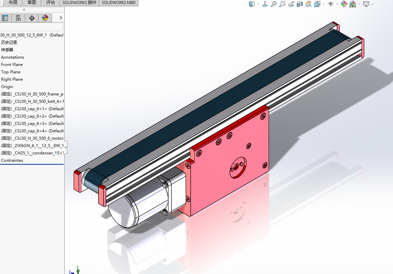This screenshot has width=393, height=274.
Task: Expand more manager tabs with the chevron
Action: pyautogui.click(x=61, y=18)
